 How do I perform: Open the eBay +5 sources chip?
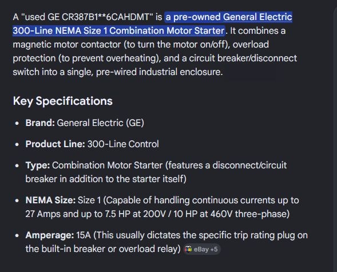point(201,249)
